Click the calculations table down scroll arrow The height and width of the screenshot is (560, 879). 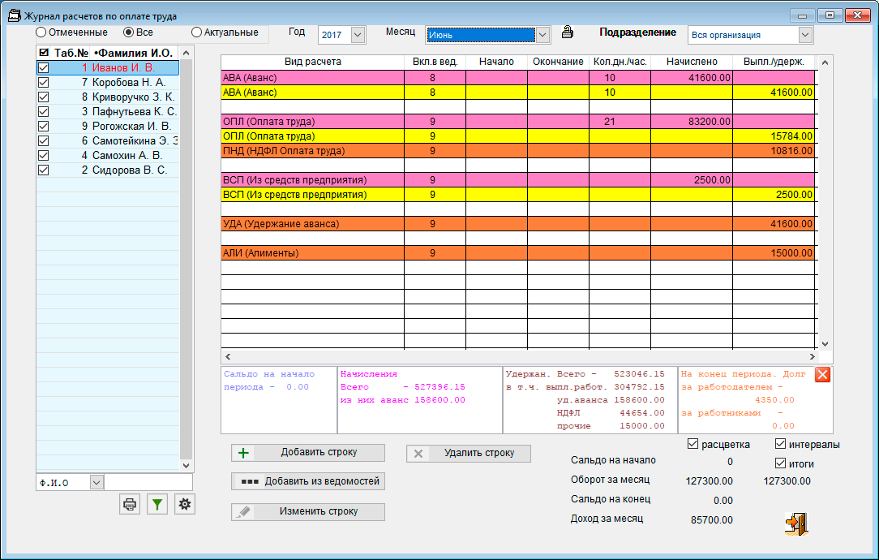point(825,343)
